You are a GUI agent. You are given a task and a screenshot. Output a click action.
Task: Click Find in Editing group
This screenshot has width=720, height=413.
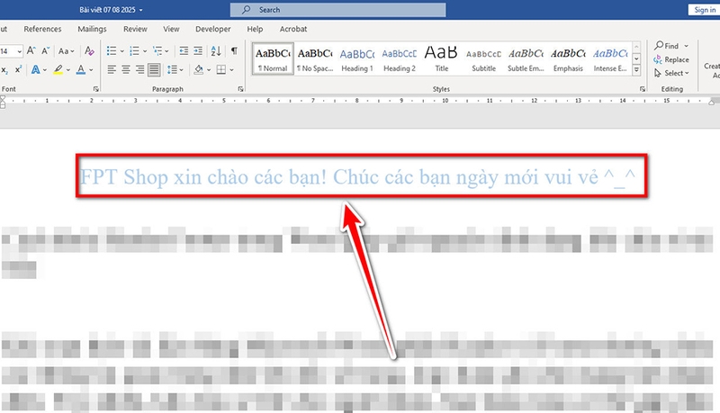point(666,46)
